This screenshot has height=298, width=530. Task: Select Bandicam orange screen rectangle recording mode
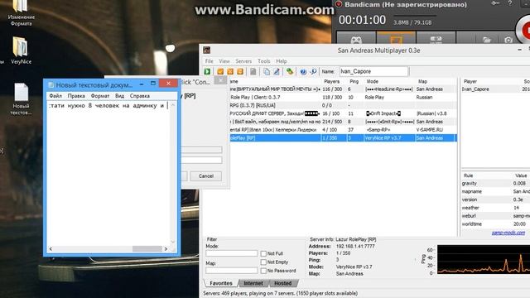[x=396, y=39]
